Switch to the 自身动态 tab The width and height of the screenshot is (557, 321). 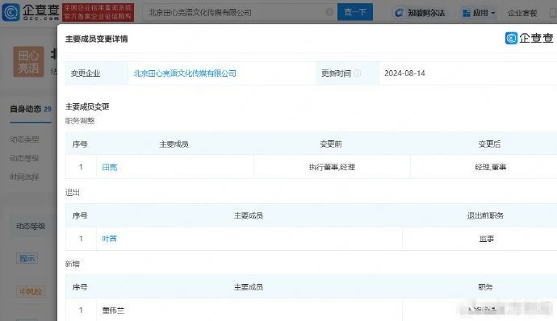tap(31, 110)
